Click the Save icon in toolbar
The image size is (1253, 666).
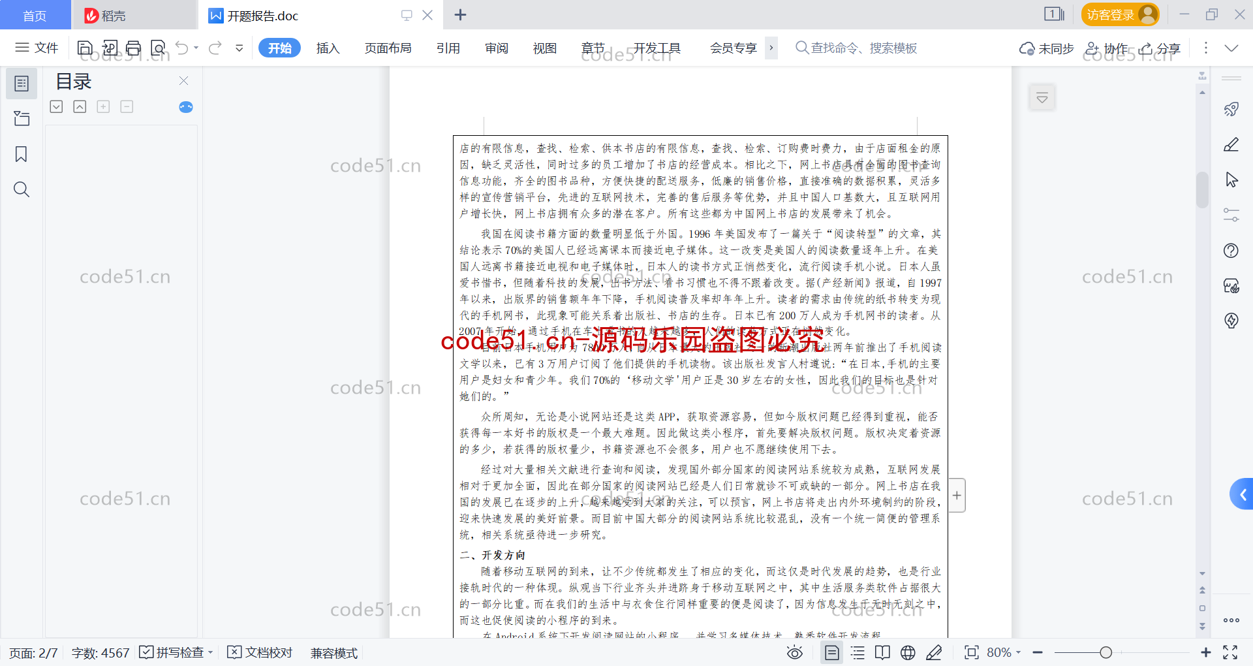pyautogui.click(x=85, y=48)
